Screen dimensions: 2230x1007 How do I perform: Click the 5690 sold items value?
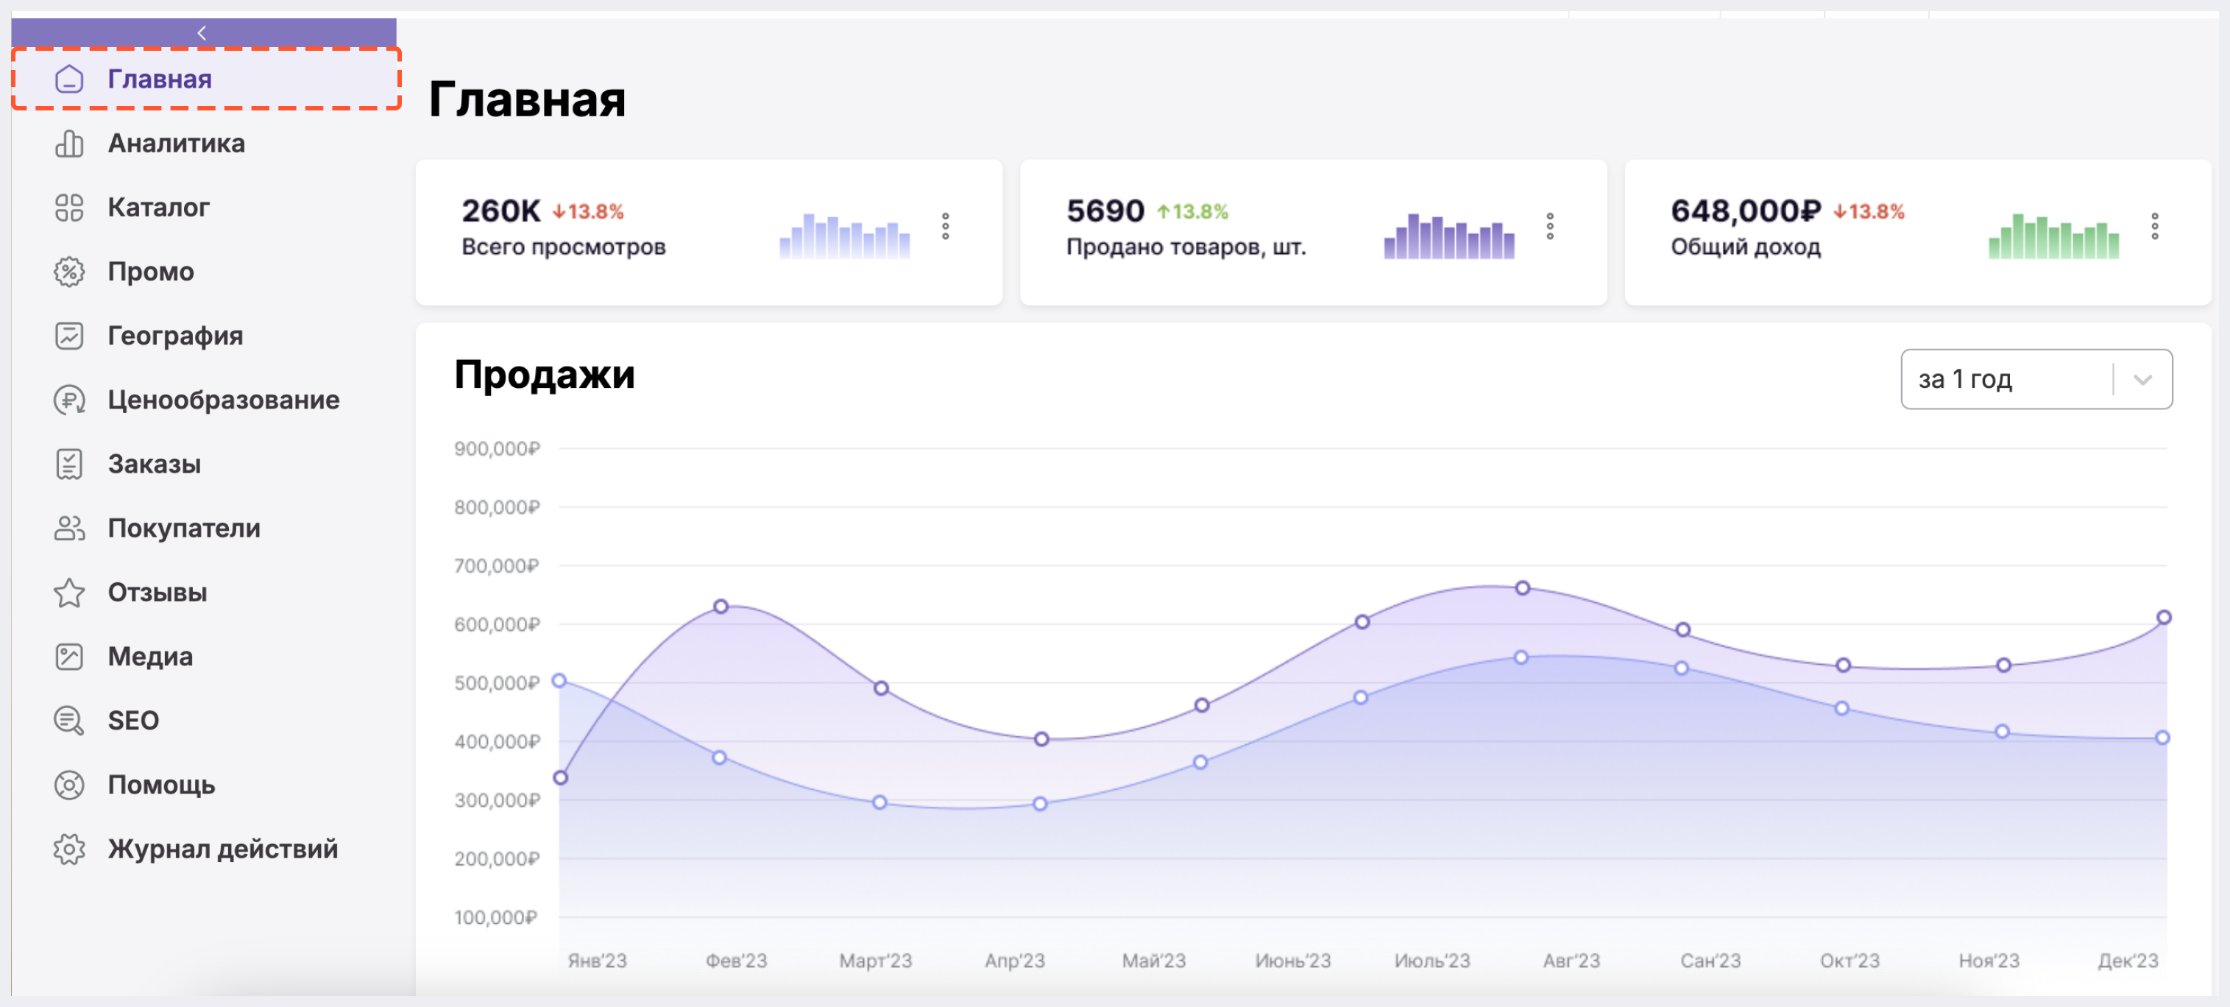(1105, 211)
